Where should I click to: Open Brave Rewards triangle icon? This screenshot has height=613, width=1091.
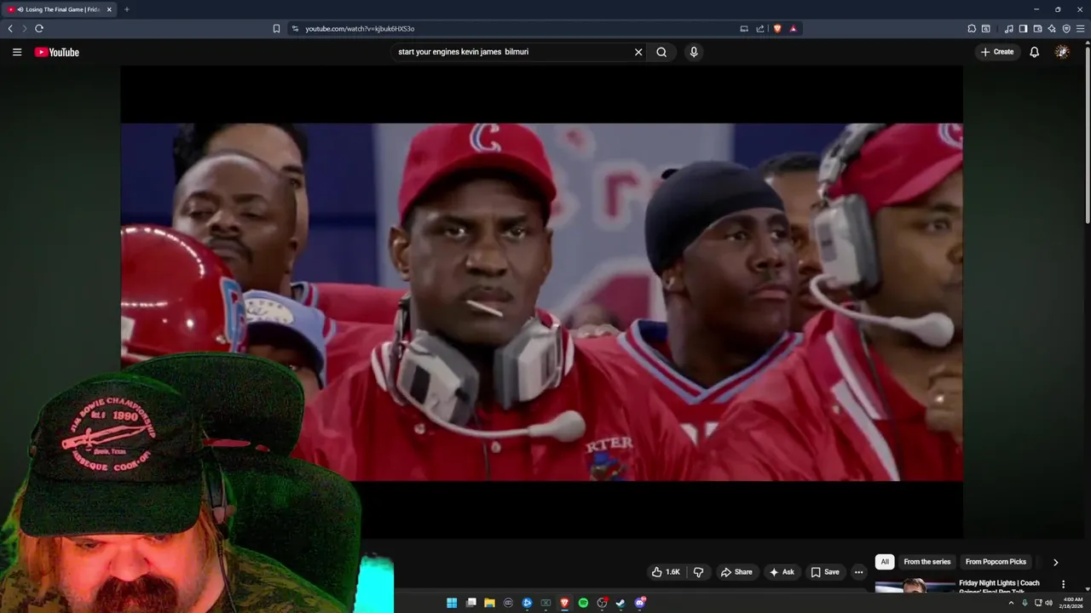pyautogui.click(x=793, y=28)
